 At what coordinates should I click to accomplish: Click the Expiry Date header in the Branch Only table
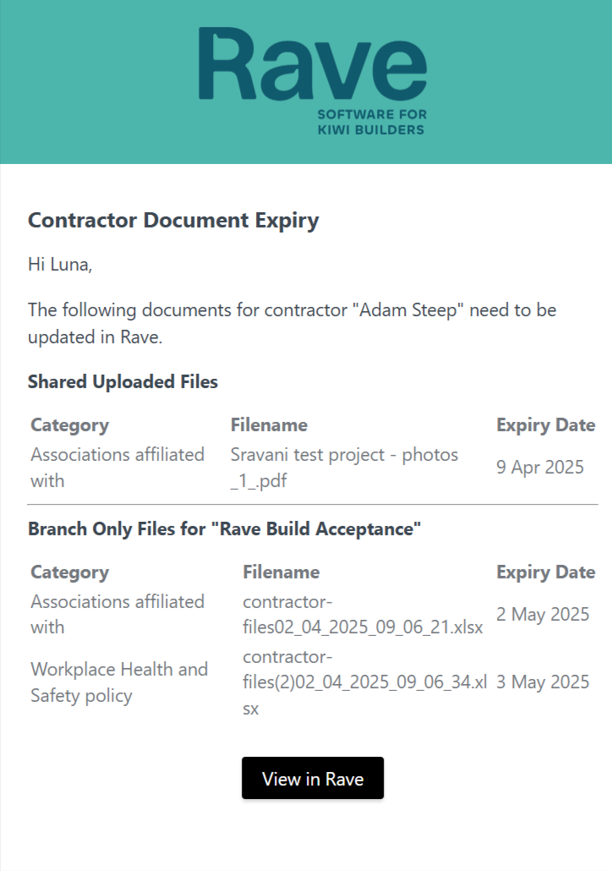pyautogui.click(x=545, y=572)
